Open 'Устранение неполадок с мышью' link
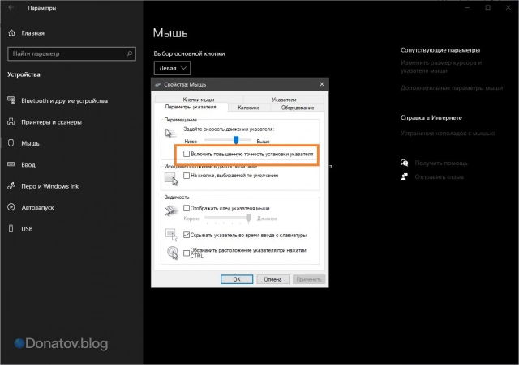Image resolution: width=519 pixels, height=365 pixels. [448, 133]
